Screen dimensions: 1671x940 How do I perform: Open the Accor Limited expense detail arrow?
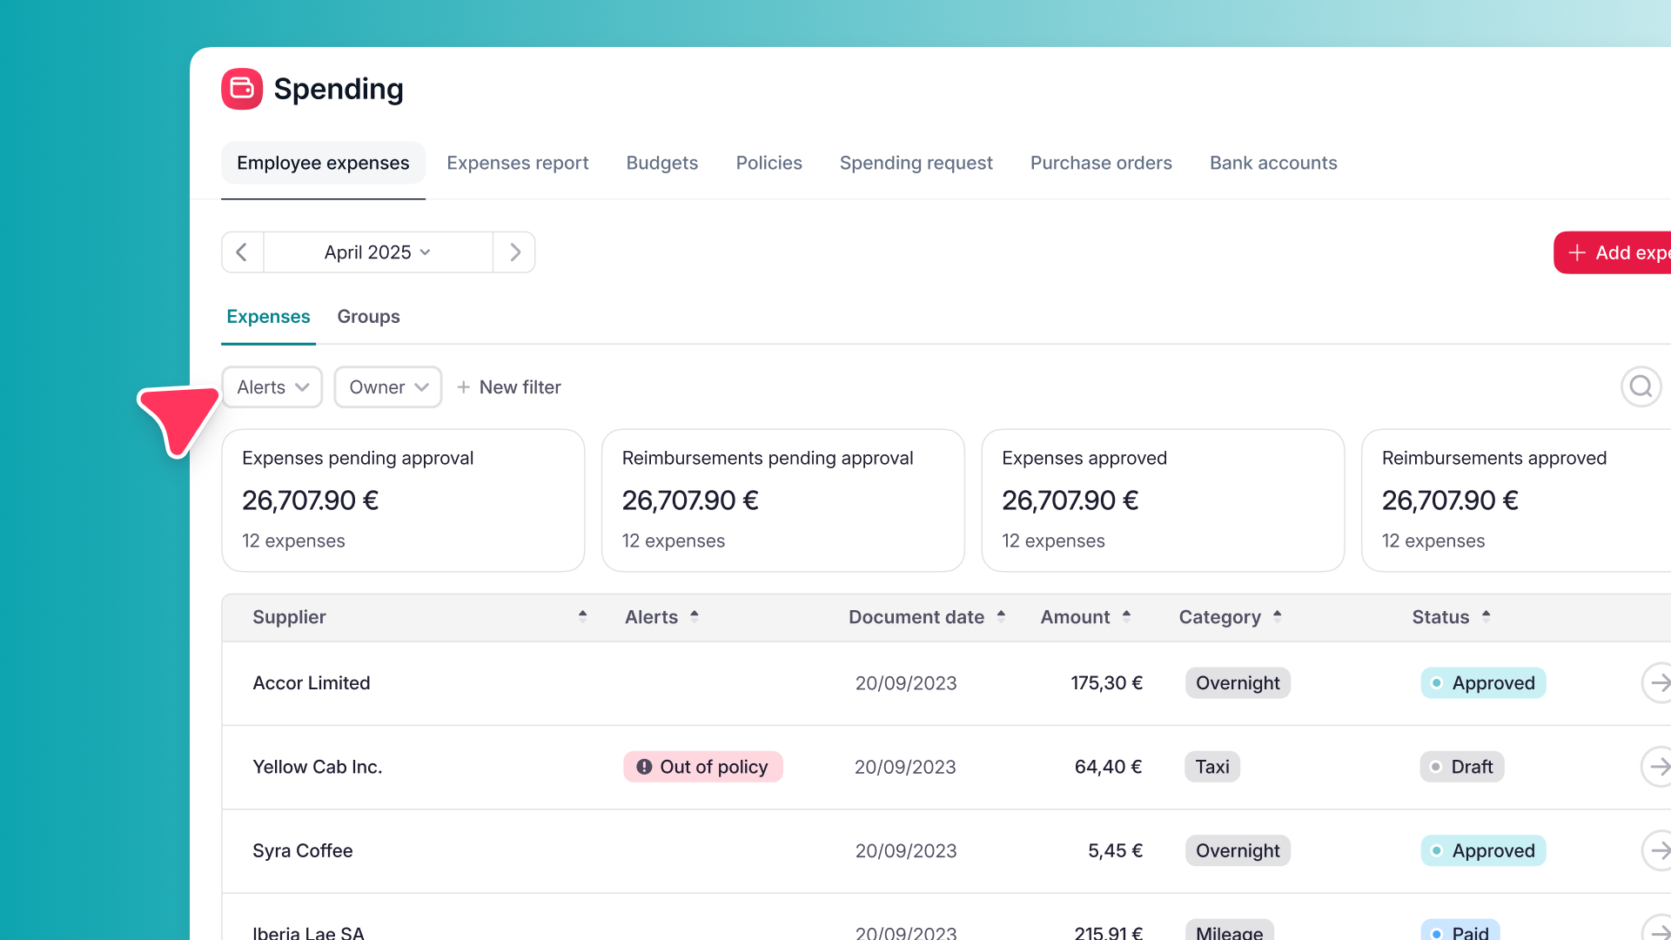tap(1659, 683)
